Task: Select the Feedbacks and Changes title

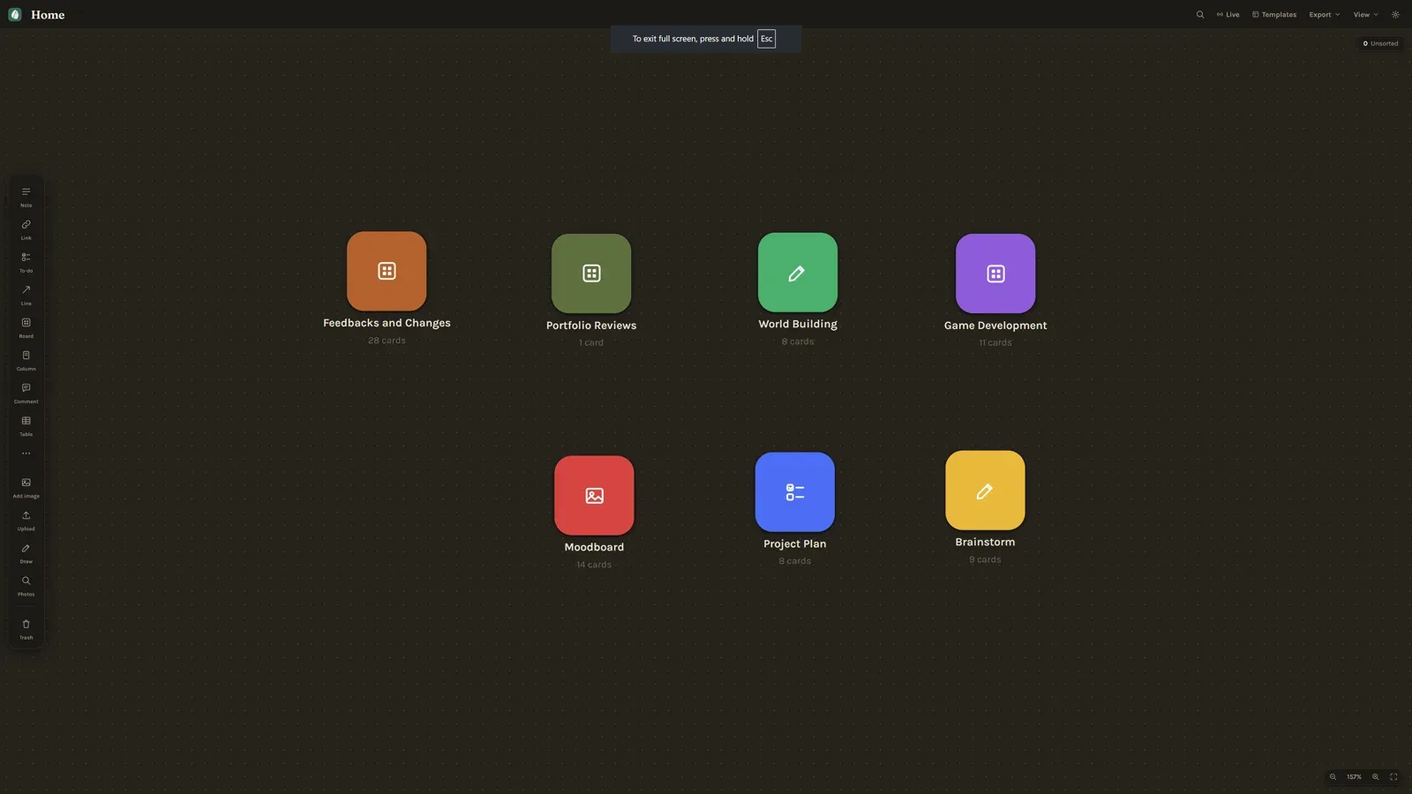Action: [387, 323]
